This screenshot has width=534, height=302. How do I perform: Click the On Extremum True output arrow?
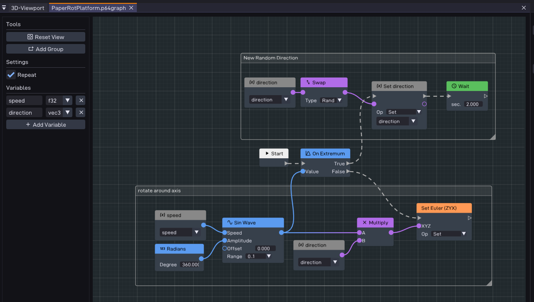point(348,164)
